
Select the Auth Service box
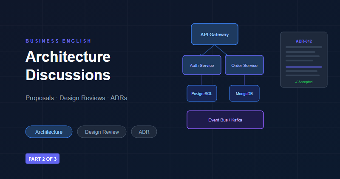[x=202, y=65]
